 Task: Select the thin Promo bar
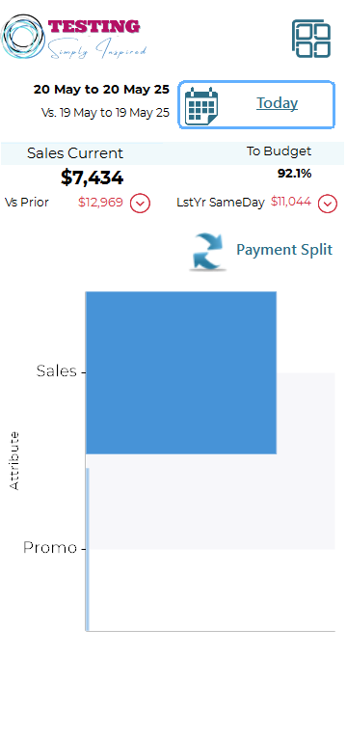[x=88, y=549]
